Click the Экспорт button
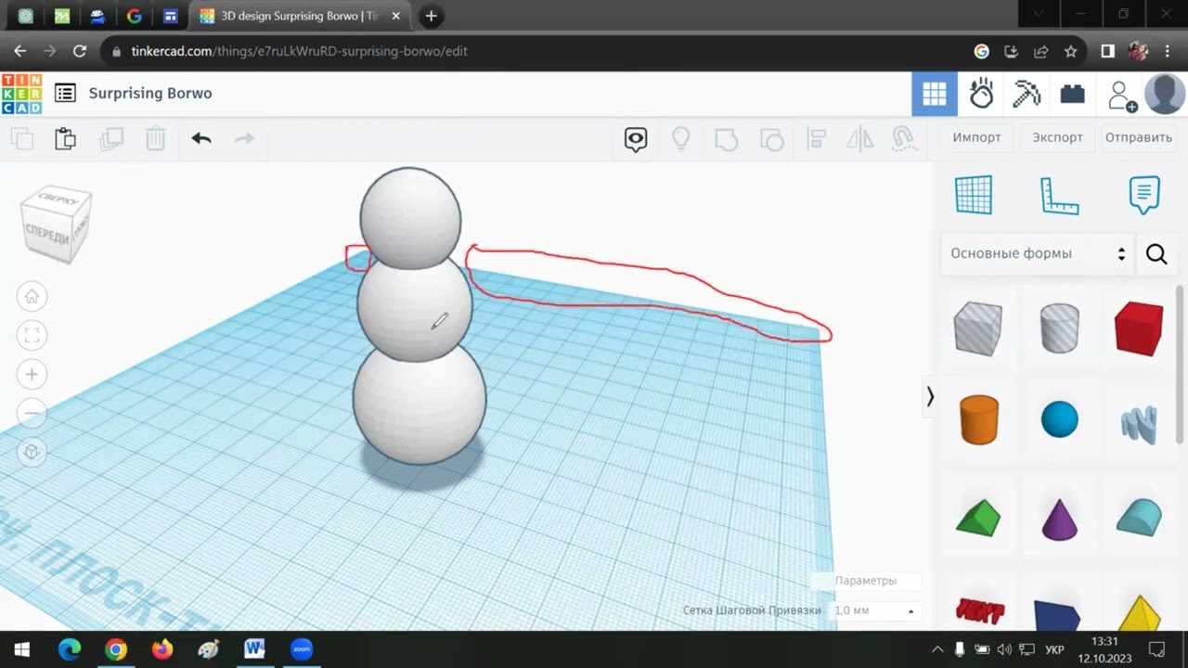The width and height of the screenshot is (1188, 668). point(1057,137)
